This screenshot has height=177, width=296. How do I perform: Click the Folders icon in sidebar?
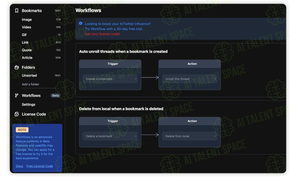(x=17, y=67)
